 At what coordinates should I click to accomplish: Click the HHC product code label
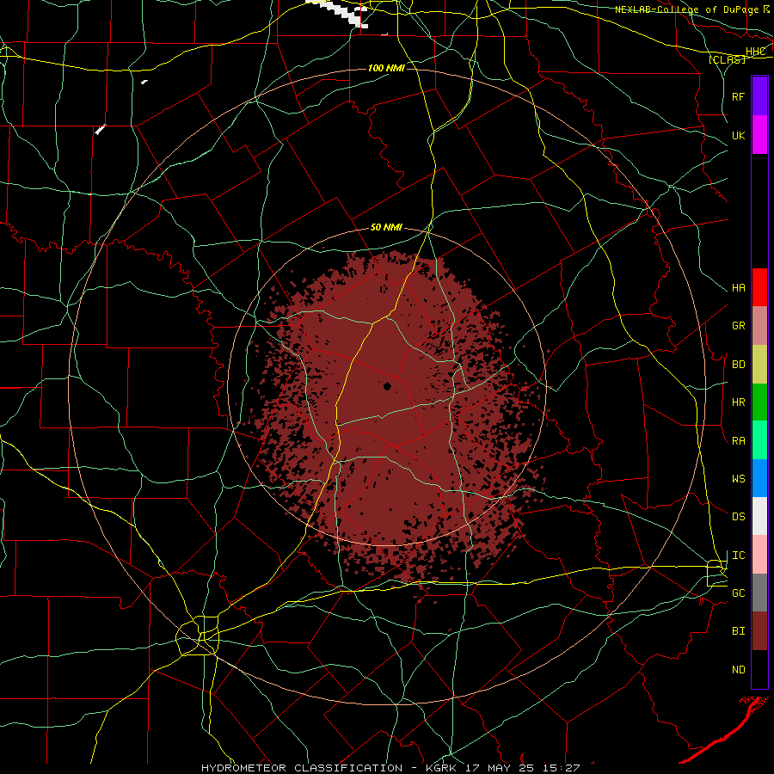click(x=756, y=52)
